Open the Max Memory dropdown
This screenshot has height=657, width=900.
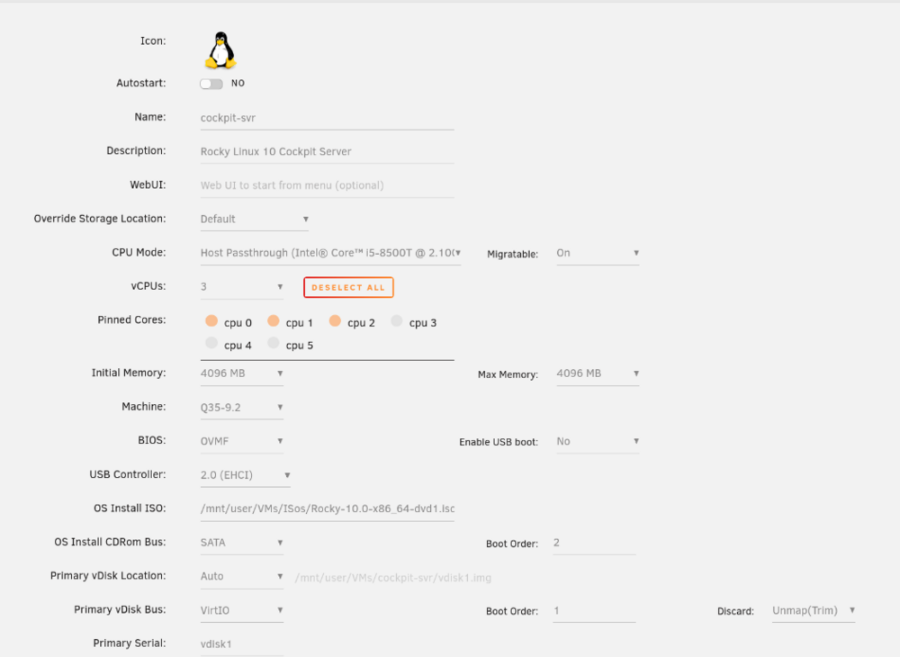(598, 373)
